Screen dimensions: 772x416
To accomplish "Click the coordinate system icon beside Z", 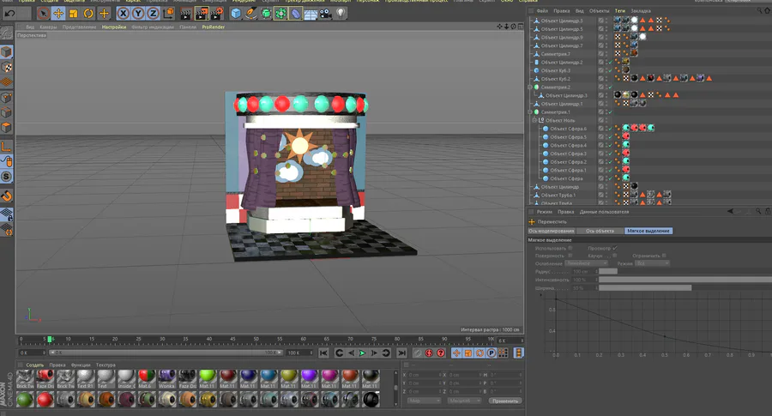I will coord(168,13).
